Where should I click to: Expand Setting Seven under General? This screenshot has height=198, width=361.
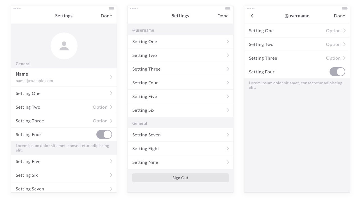tap(180, 135)
